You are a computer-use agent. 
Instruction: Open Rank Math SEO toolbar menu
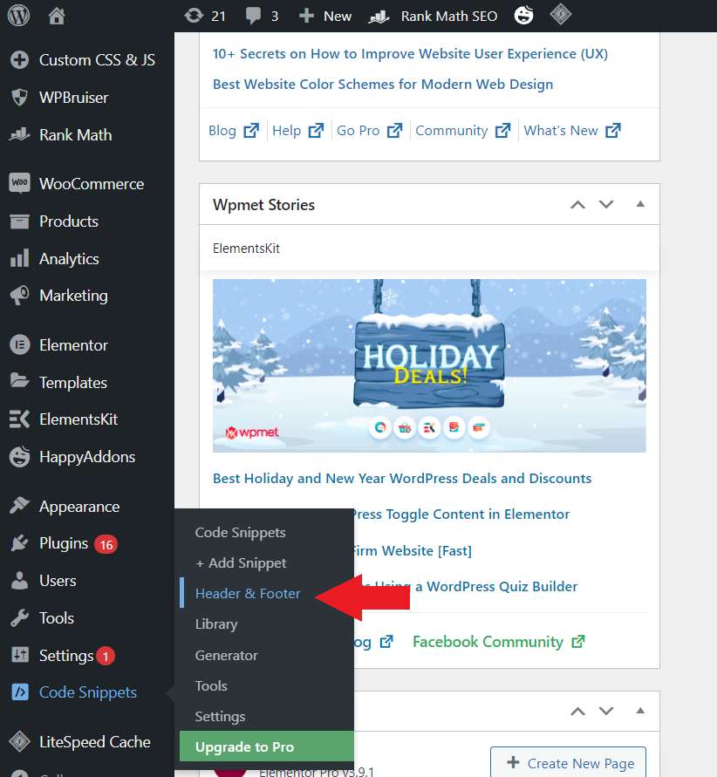coord(433,16)
